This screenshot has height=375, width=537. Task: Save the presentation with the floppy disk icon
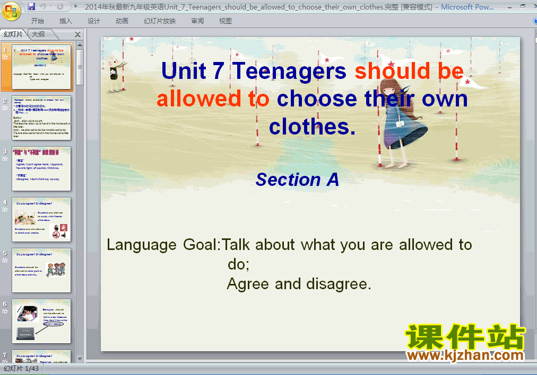pyautogui.click(x=31, y=6)
